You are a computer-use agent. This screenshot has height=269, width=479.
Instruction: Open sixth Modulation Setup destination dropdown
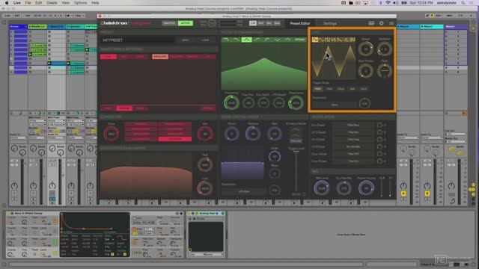[353, 161]
